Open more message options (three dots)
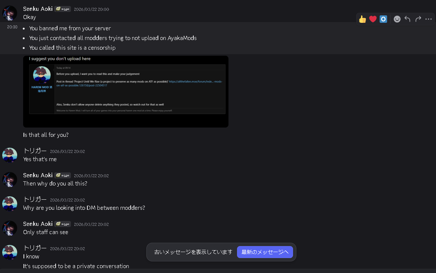 click(429, 19)
